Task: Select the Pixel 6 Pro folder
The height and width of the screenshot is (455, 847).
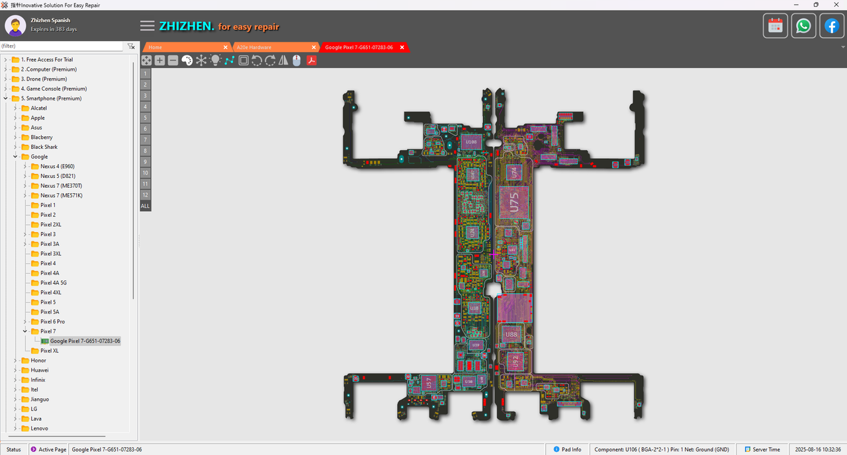Action: 52,321
